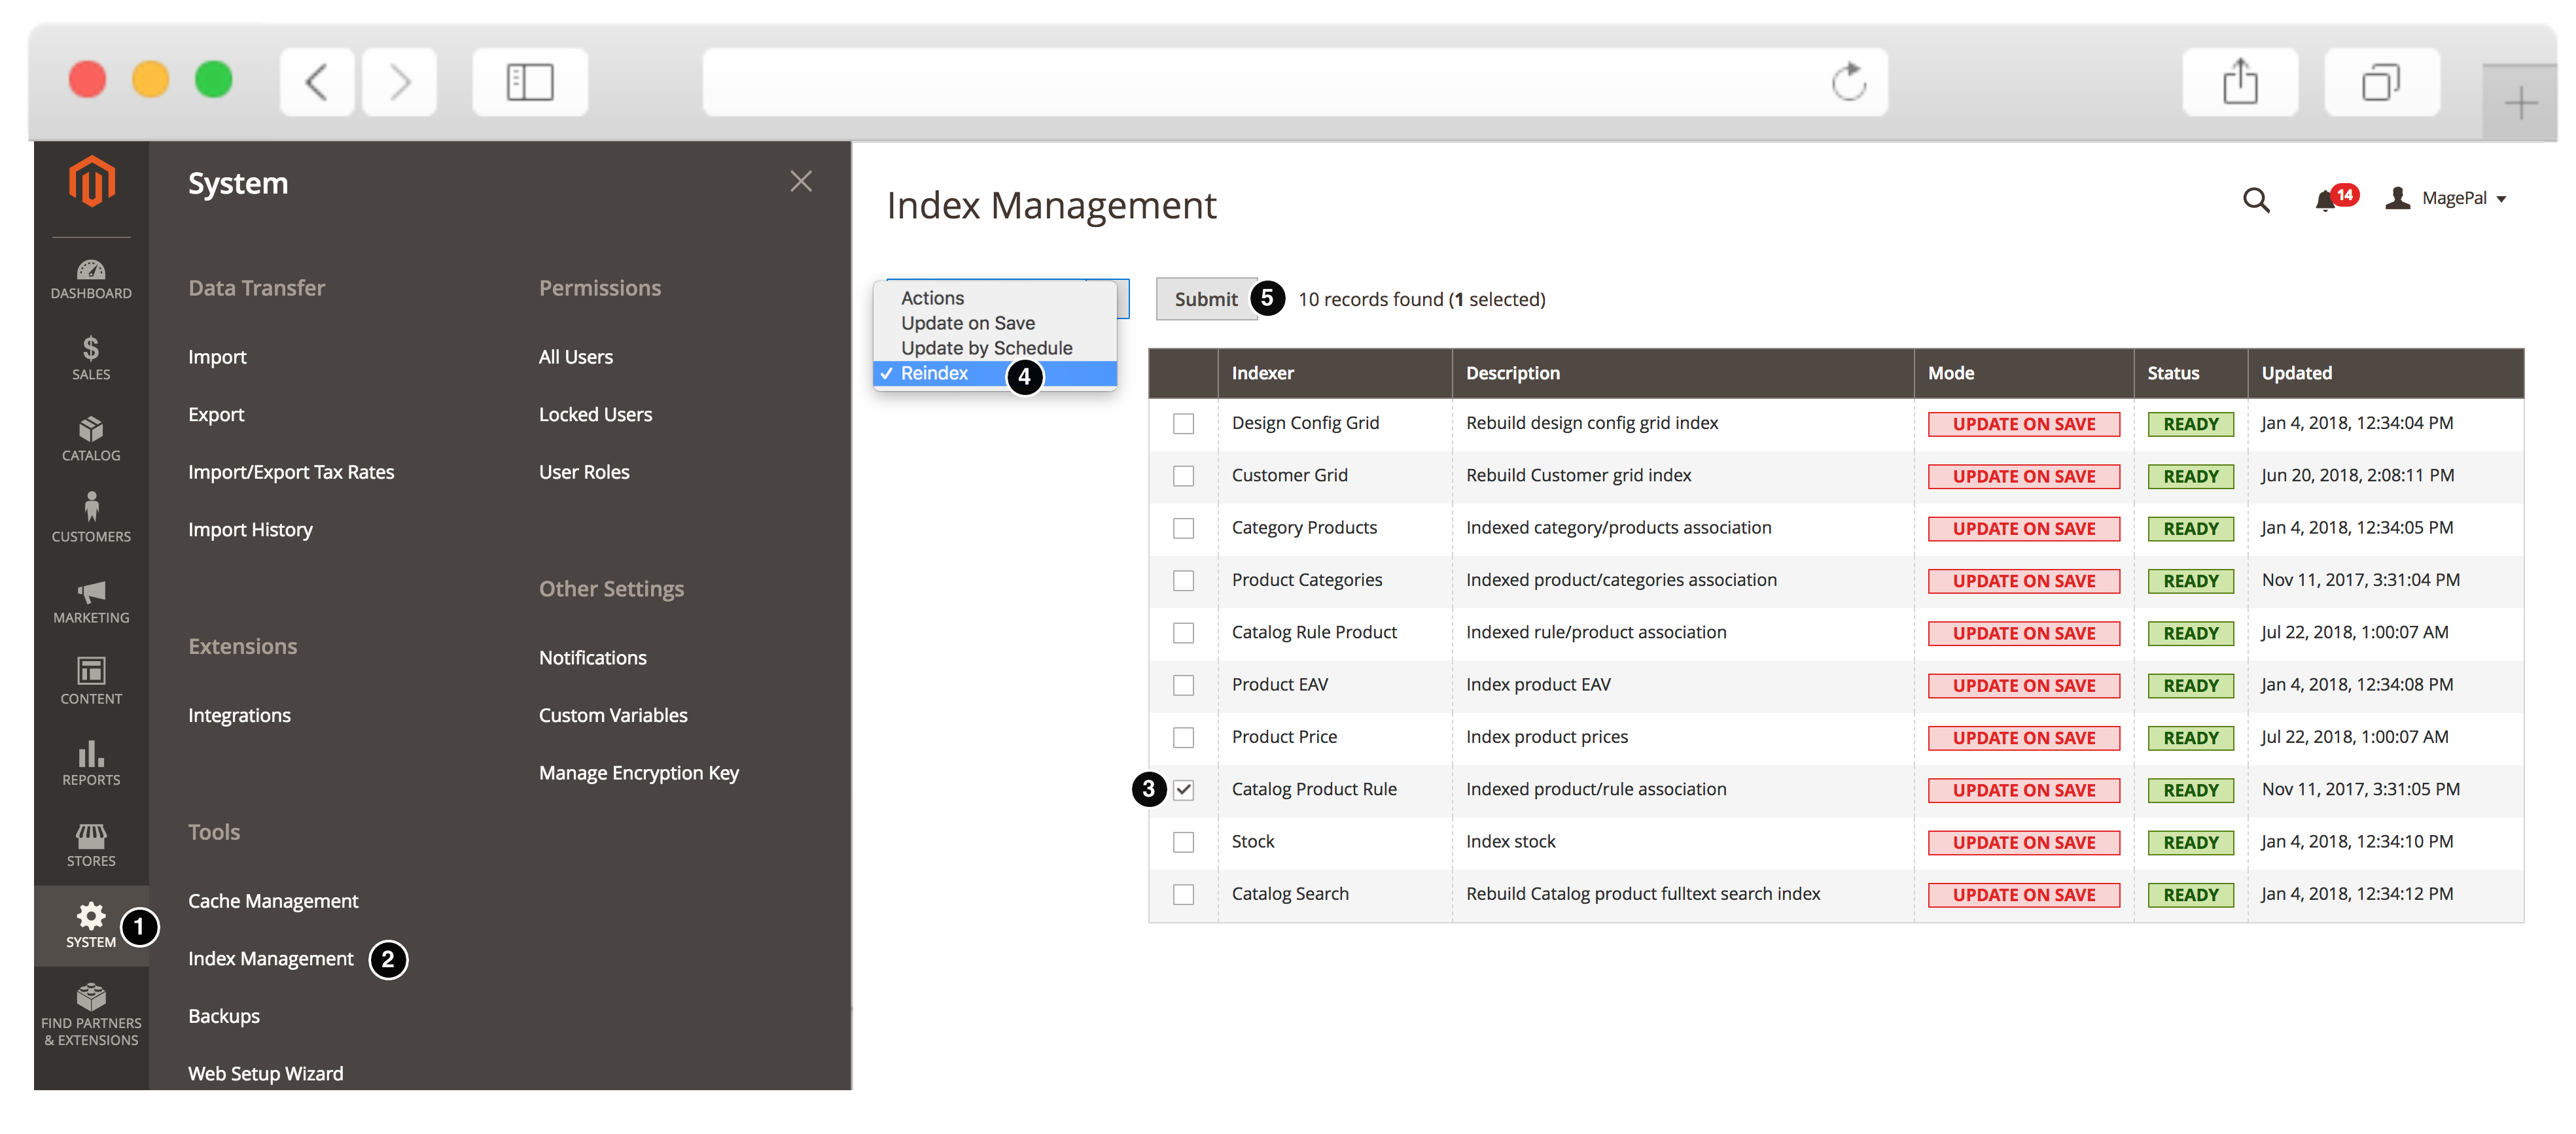Open Cache Management from Tools menu
Viewport: 2576px width, 1134px height.
point(273,899)
